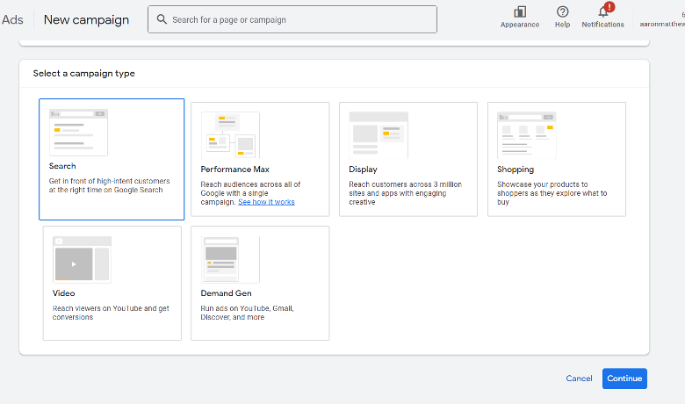
Task: Click the Search campaign illustration thumbnail
Action: point(78,133)
